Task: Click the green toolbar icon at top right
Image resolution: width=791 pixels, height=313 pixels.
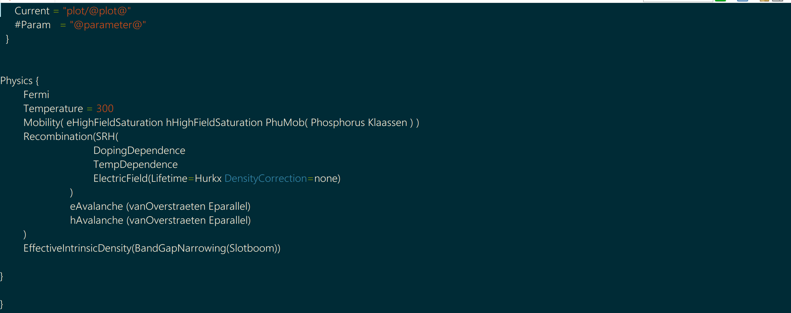Action: 720,1
